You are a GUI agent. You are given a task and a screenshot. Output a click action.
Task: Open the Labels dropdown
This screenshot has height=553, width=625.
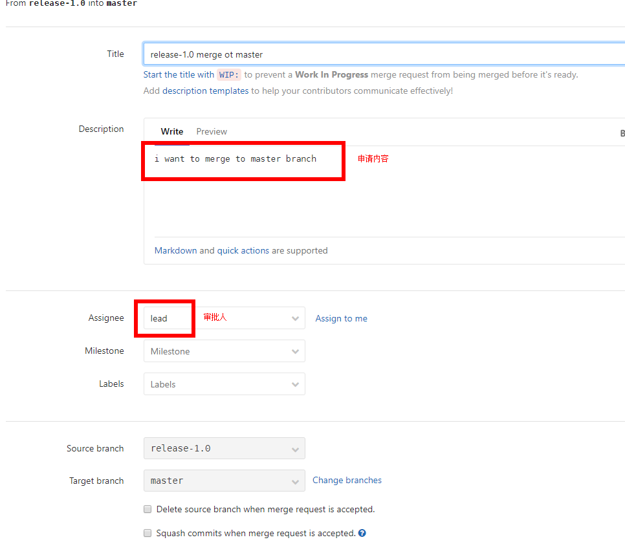(225, 384)
